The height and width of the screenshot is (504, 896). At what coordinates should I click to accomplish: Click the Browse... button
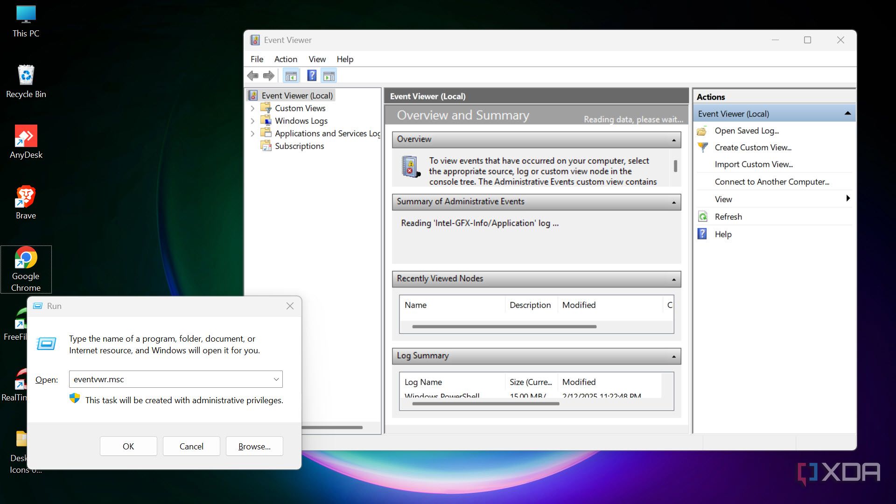(x=254, y=446)
